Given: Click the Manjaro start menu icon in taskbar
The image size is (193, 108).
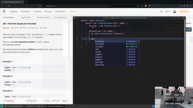Looking at the screenshot, I should point(2,106).
